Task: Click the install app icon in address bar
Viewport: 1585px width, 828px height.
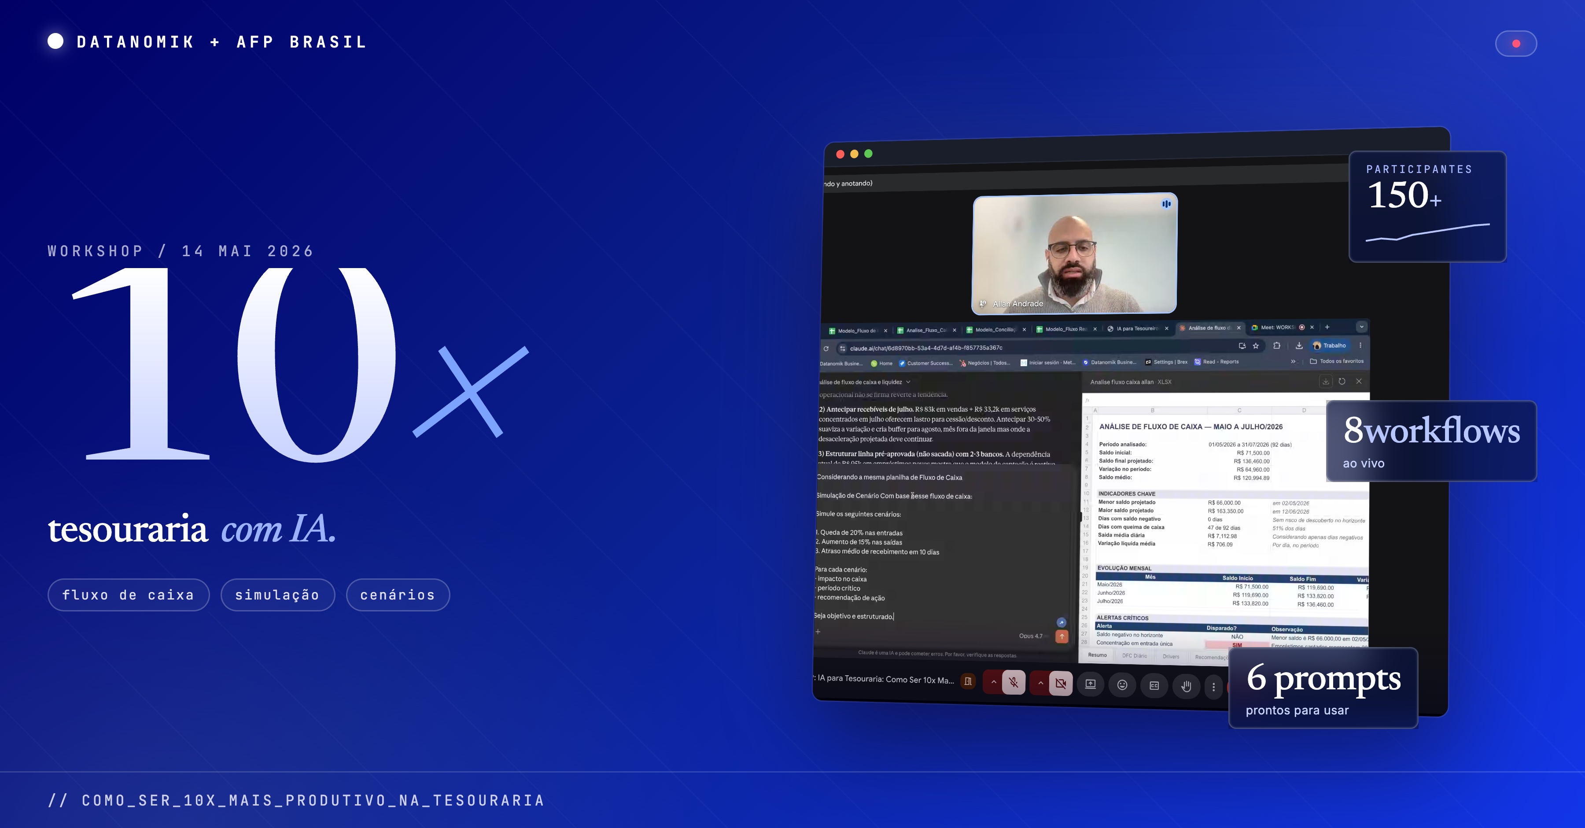Action: coord(1242,346)
